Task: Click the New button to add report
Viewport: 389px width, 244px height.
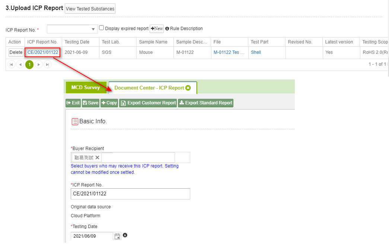Action: tap(157, 29)
